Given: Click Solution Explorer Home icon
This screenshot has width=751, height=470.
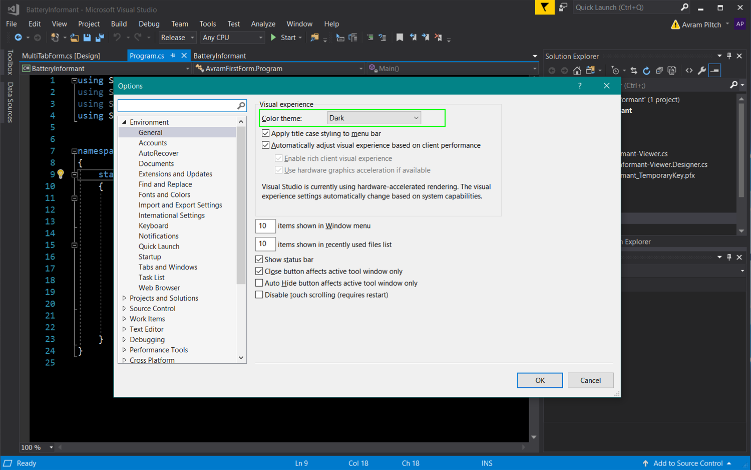Looking at the screenshot, I should 577,71.
